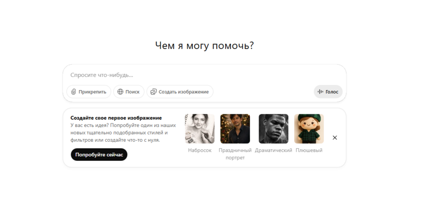Start voice mode via Голос text
The height and width of the screenshot is (209, 422).
click(332, 92)
